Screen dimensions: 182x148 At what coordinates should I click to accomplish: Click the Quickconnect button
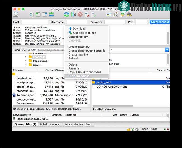click(x=160, y=22)
